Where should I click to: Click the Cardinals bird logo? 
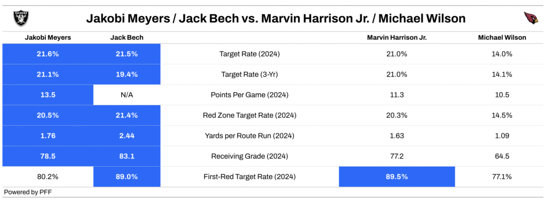tap(531, 18)
